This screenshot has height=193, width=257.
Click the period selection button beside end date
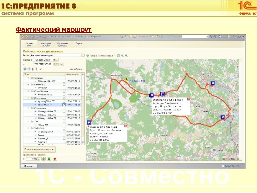(62, 64)
